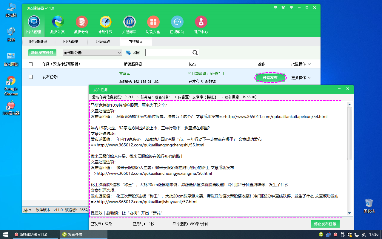Check the box for 发布任务1
Image resolution: width=382 pixels, height=239 pixels.
click(x=30, y=77)
